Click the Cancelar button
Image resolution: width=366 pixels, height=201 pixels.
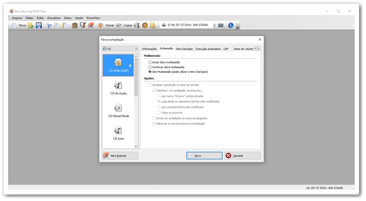[x=243, y=156]
